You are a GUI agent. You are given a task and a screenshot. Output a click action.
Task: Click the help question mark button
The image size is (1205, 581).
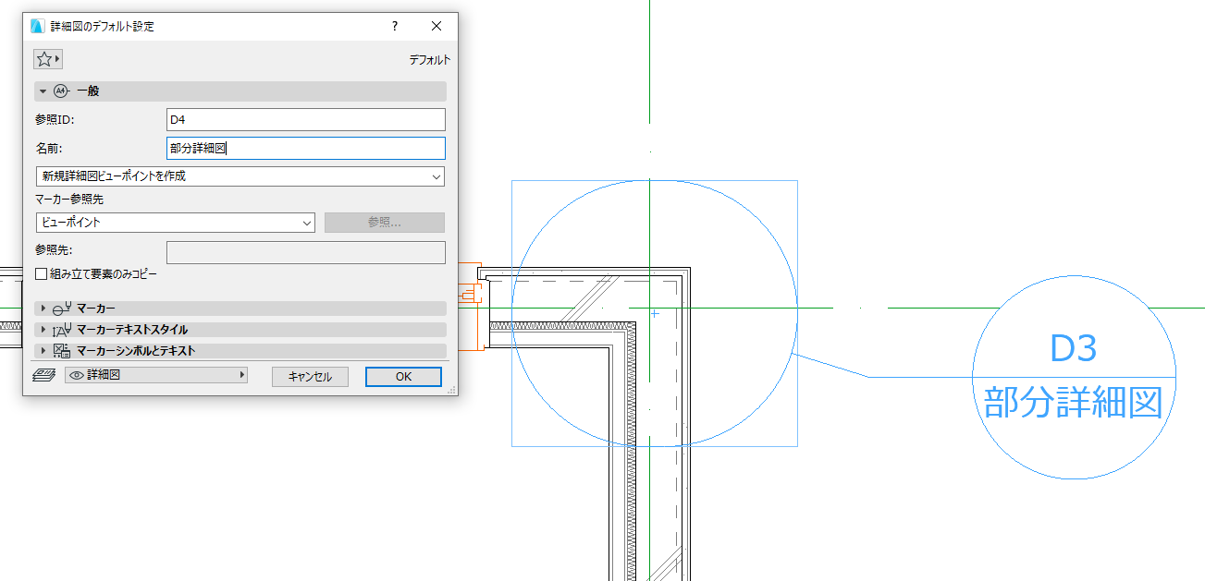(395, 26)
